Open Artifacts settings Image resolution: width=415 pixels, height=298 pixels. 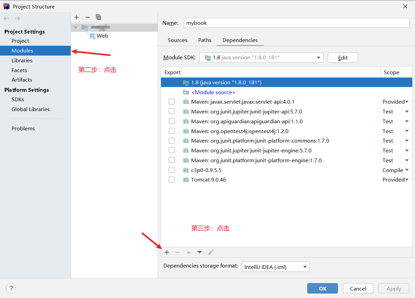click(x=22, y=80)
